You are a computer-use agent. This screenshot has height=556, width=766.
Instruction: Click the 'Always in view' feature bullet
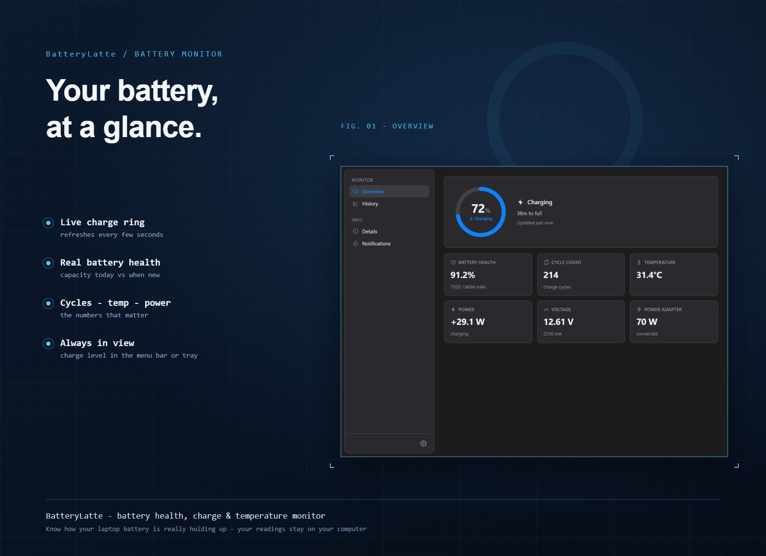coord(97,343)
